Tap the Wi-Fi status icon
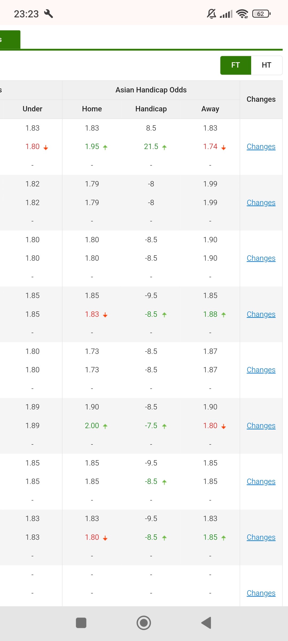Screen dimensions: 288x641 pos(242,14)
